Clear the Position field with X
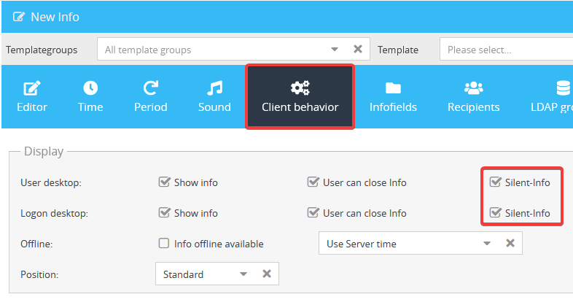 267,274
